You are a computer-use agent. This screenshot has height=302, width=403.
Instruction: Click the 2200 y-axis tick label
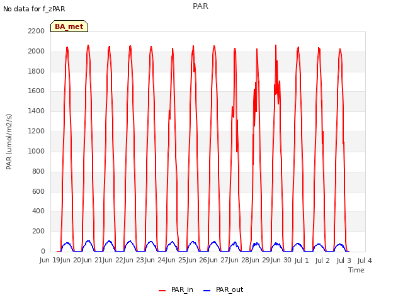(x=37, y=31)
